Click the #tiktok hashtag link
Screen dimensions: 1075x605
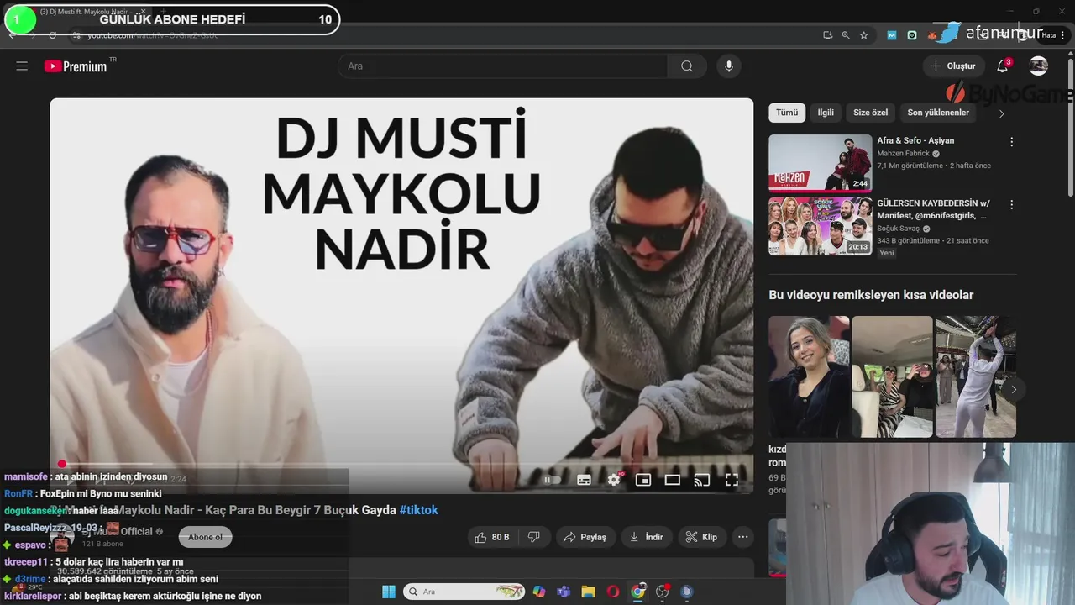418,510
